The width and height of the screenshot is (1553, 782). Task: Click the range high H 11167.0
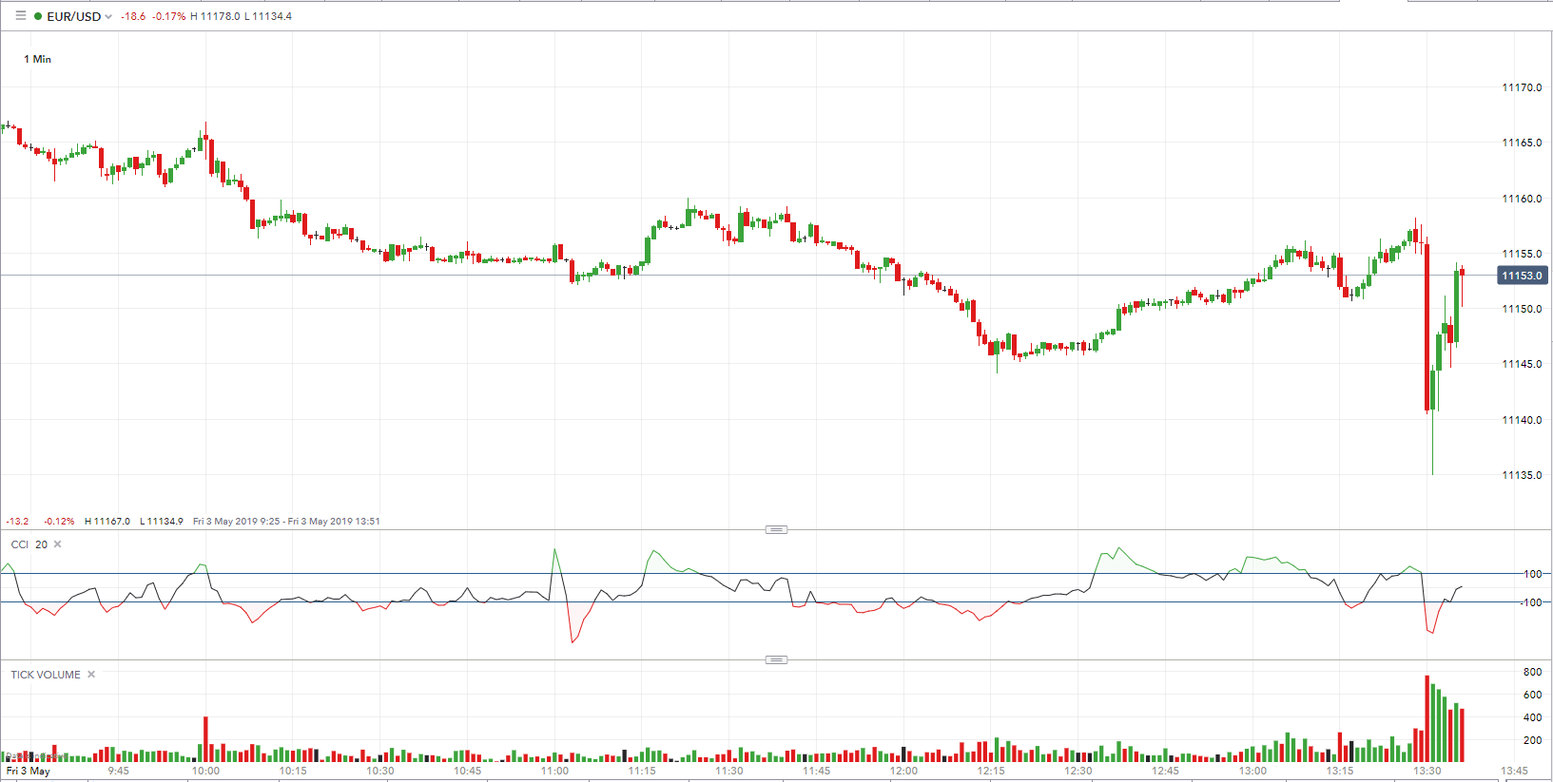click(107, 521)
